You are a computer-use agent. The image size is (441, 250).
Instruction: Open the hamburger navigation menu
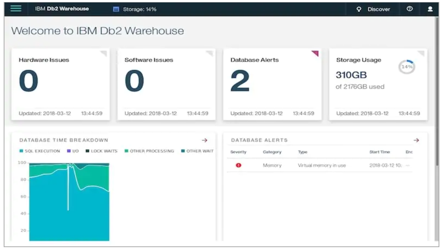click(x=15, y=8)
